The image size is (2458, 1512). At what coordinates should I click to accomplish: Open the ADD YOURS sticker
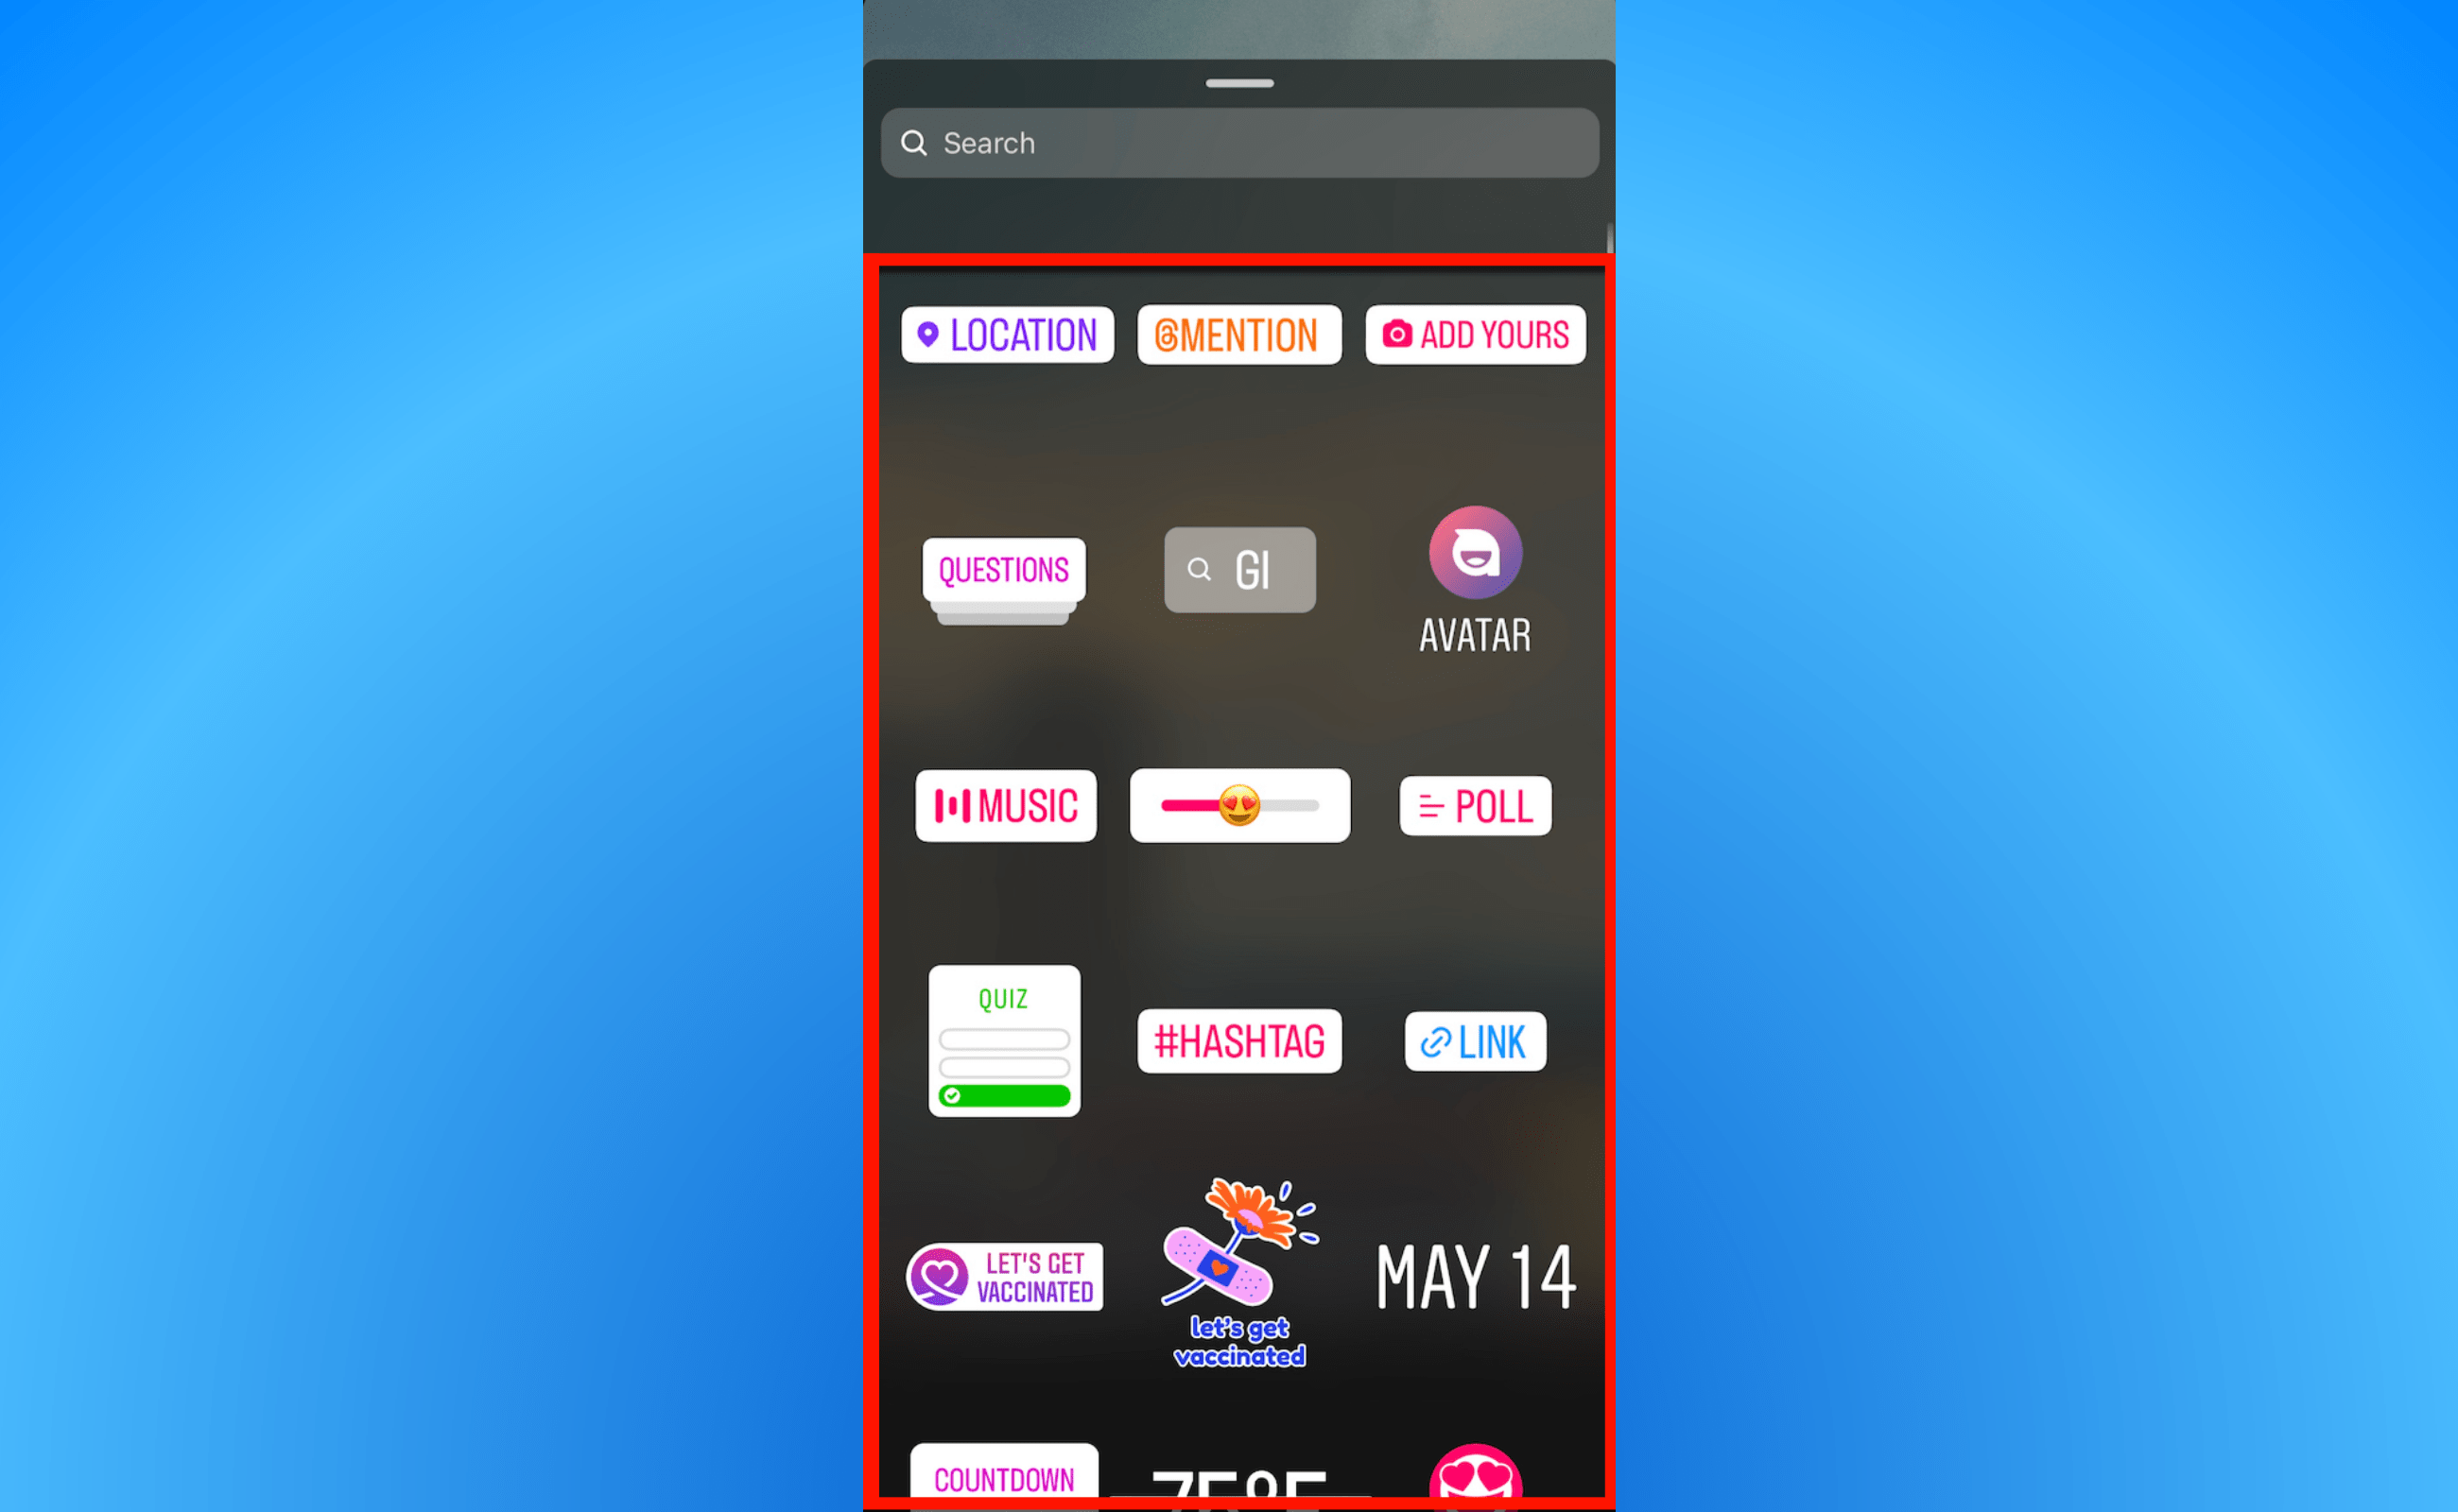point(1475,335)
